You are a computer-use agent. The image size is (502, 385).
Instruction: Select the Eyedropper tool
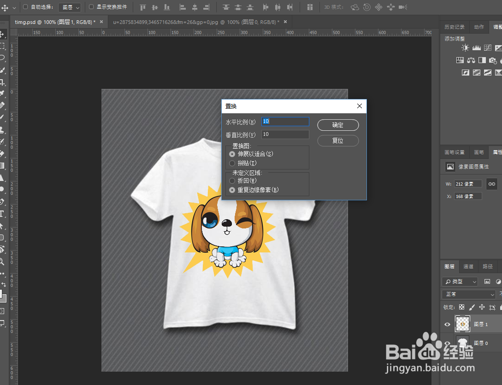(x=2, y=93)
